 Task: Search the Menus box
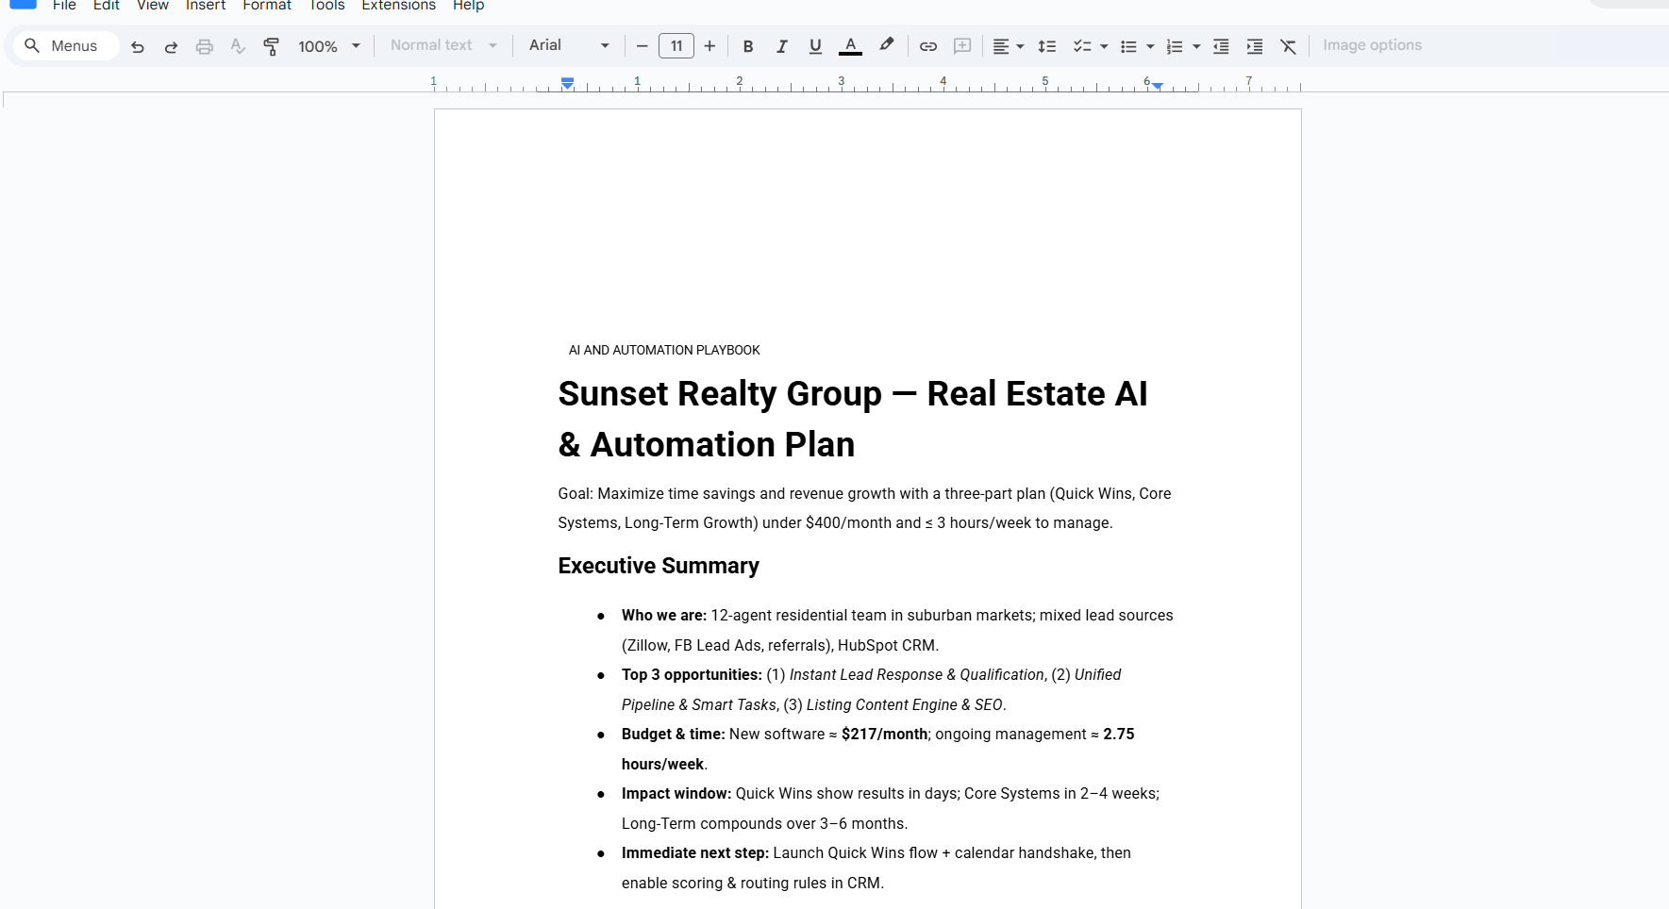pos(66,45)
